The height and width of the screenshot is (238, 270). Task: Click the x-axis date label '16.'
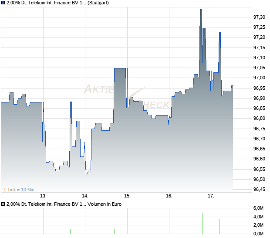point(169,196)
